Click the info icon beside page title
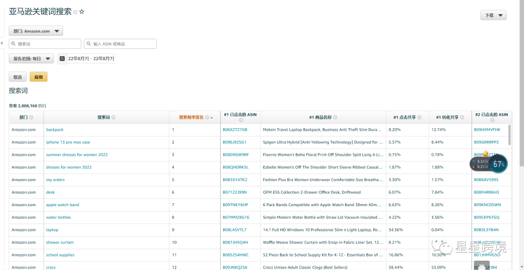This screenshot has width=524, height=270. 75,12
